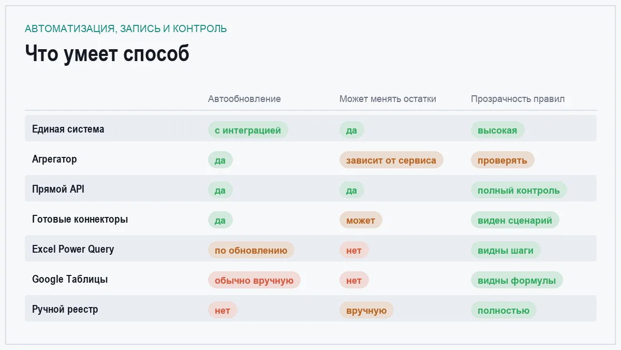This screenshot has height=350, width=621.
Task: Click the 'Прозрачность правил' column header
Action: tap(517, 98)
